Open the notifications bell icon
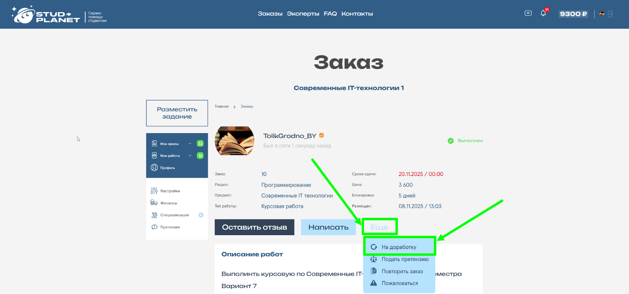629x294 pixels. coord(543,13)
